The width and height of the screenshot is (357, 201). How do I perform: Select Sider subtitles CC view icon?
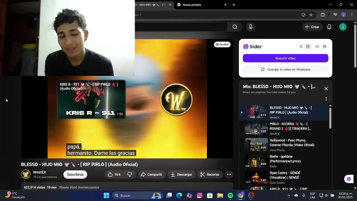tap(308, 47)
